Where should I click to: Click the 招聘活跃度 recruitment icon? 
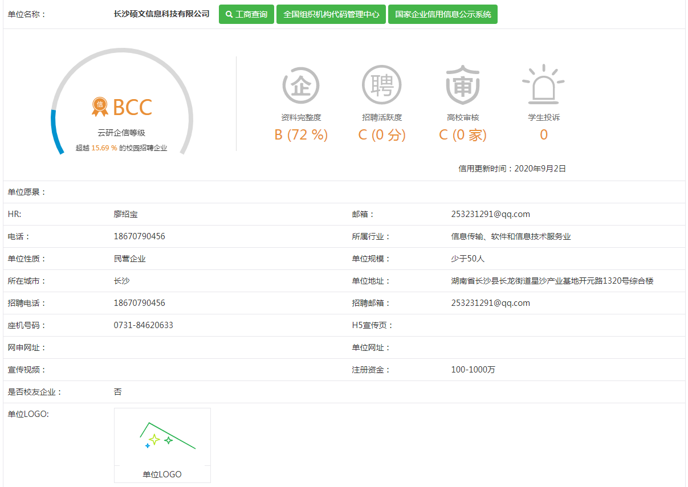(381, 85)
